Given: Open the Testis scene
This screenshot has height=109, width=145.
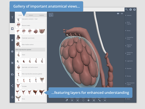Looking at the screenshot, I should pyautogui.click(x=30, y=55).
